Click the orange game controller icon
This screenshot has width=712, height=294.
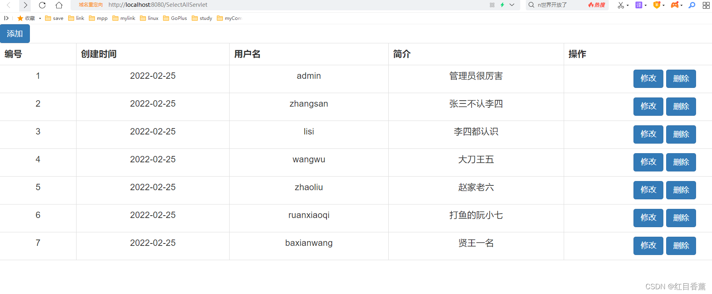[x=675, y=5]
